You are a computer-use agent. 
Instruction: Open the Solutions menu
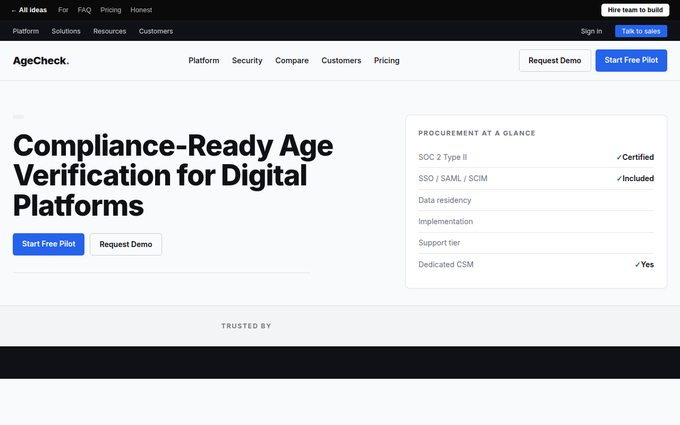[66, 31]
